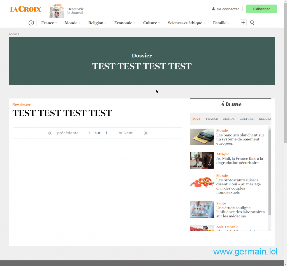Image resolution: width=287 pixels, height=266 pixels.
Task: Open the Accueil breadcrumb link
Action: pyautogui.click(x=14, y=34)
